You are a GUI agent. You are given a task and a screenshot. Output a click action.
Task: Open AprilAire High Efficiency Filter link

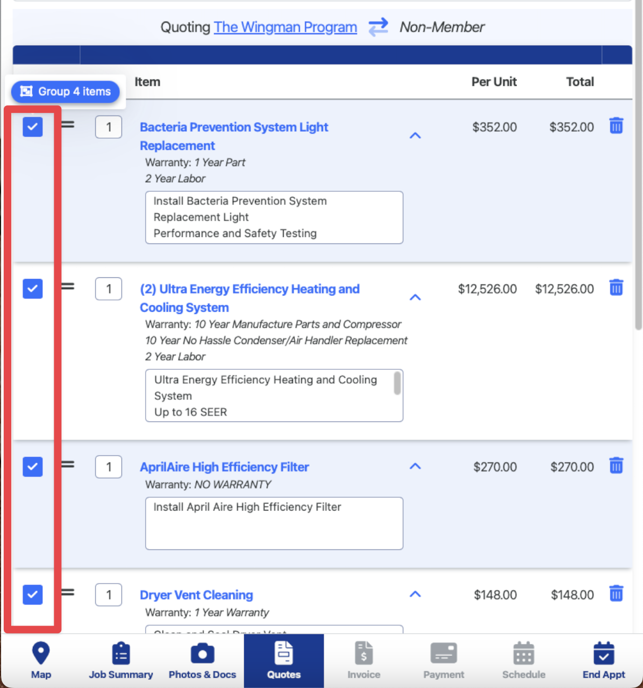point(224,467)
